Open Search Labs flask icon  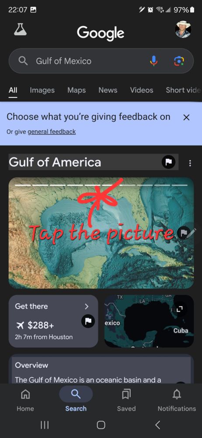coord(21,29)
